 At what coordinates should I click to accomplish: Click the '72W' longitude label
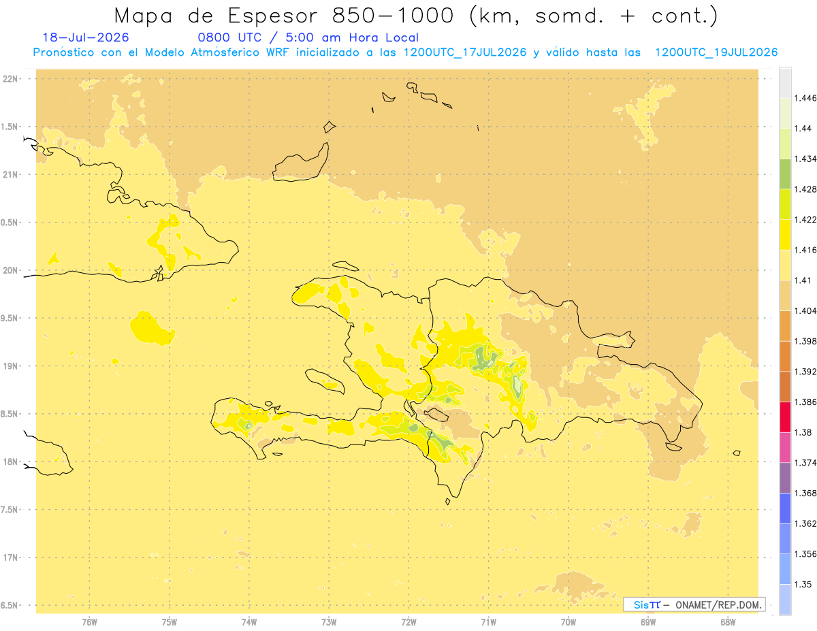coord(408,621)
